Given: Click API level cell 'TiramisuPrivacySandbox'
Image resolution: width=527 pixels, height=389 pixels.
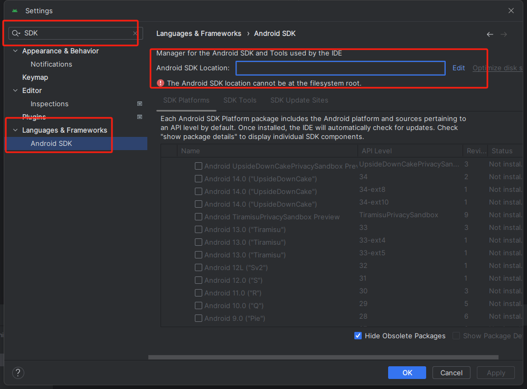Looking at the screenshot, I should pyautogui.click(x=399, y=215).
